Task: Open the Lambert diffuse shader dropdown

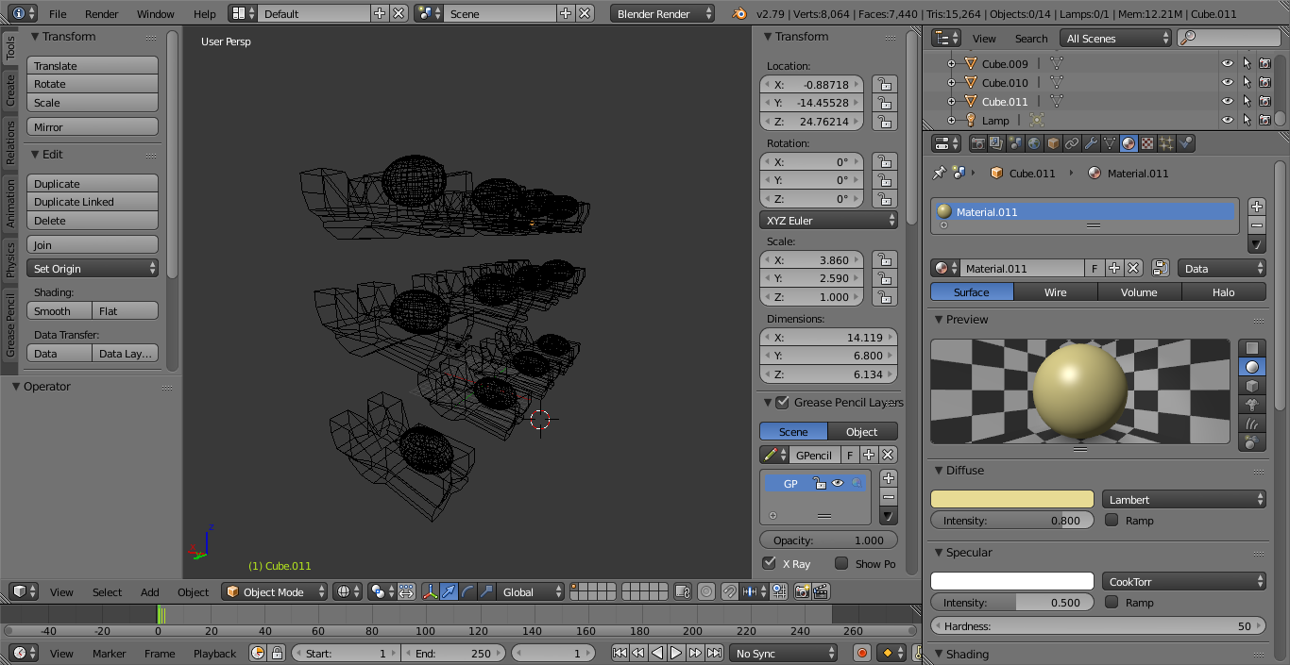Action: [1183, 499]
